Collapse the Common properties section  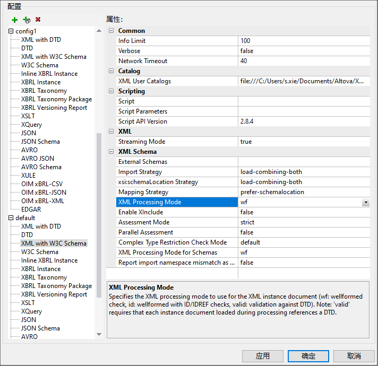click(111, 31)
